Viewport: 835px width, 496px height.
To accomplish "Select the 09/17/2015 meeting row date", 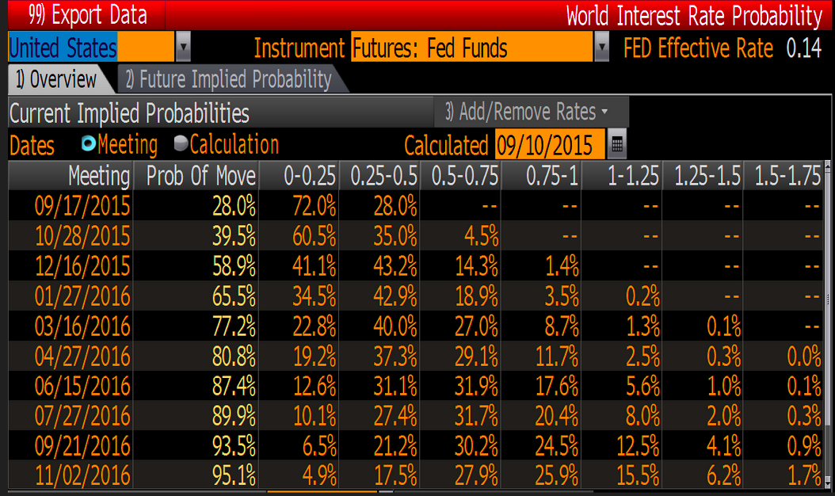I will 82,206.
